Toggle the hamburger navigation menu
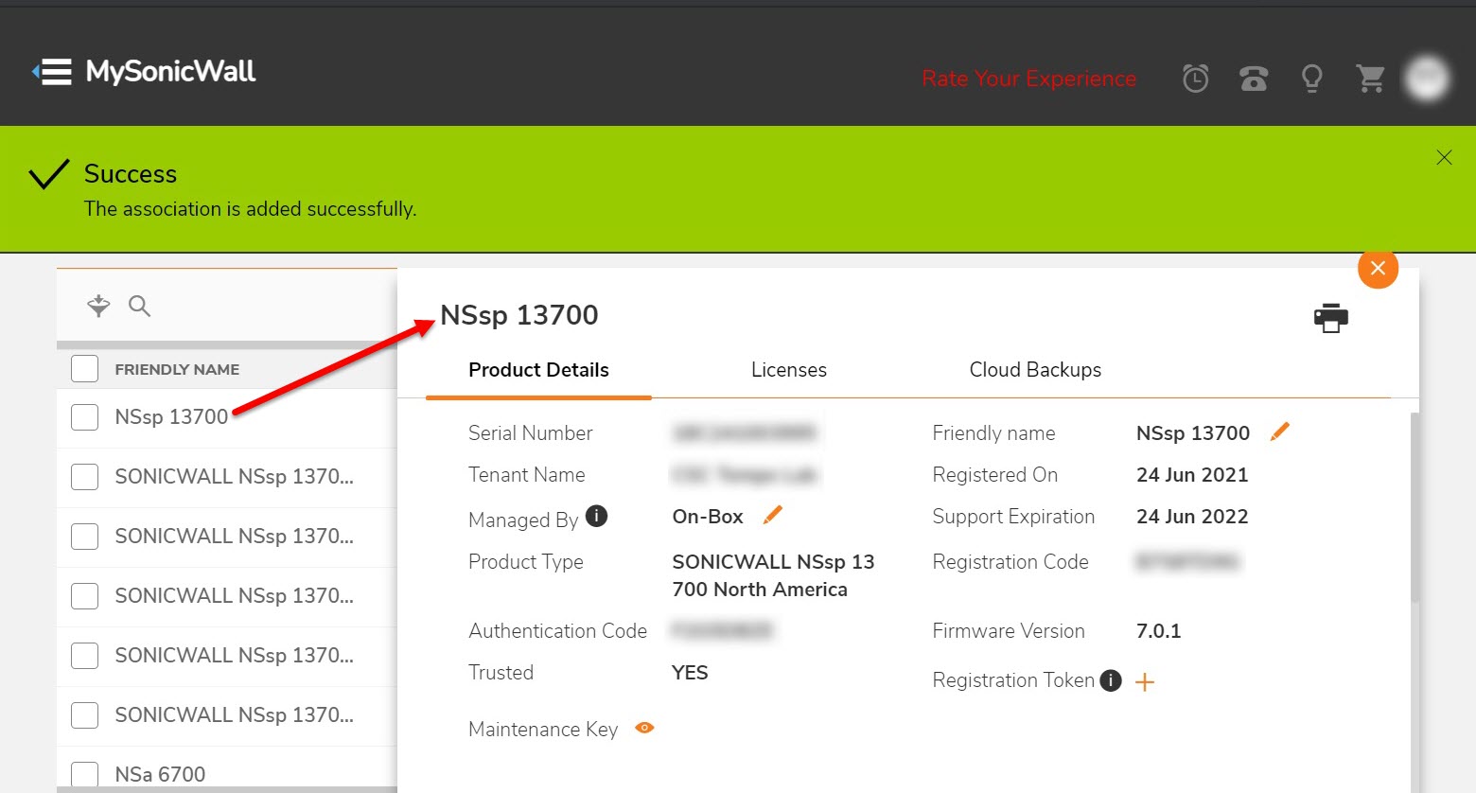Screen dimensions: 1476x793 (53, 72)
